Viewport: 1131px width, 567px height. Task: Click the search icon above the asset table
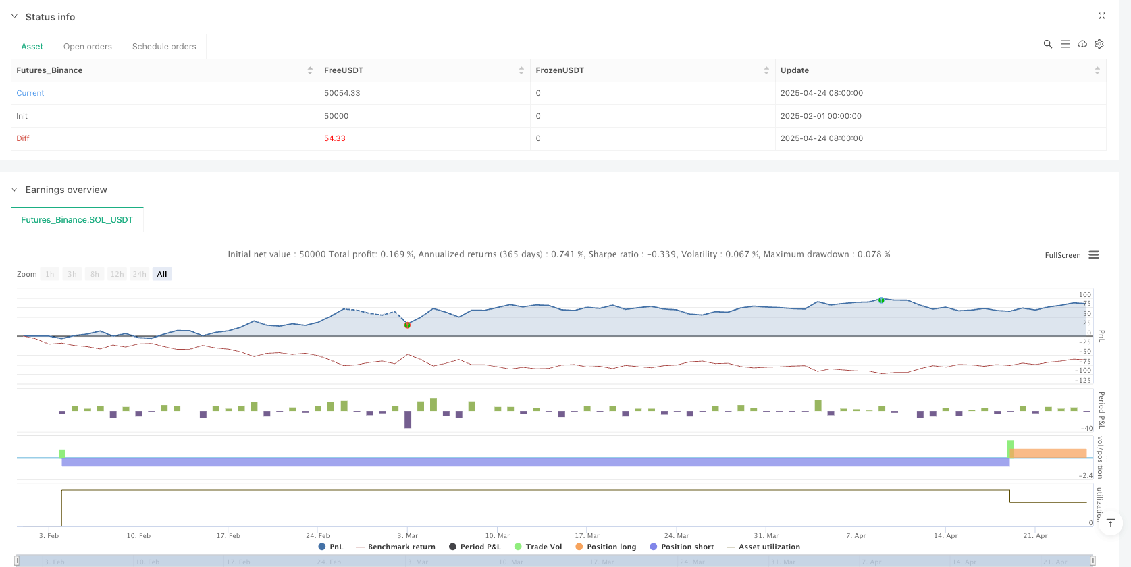(x=1048, y=44)
